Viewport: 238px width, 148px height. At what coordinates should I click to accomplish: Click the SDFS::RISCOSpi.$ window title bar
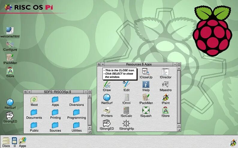coord(58,92)
